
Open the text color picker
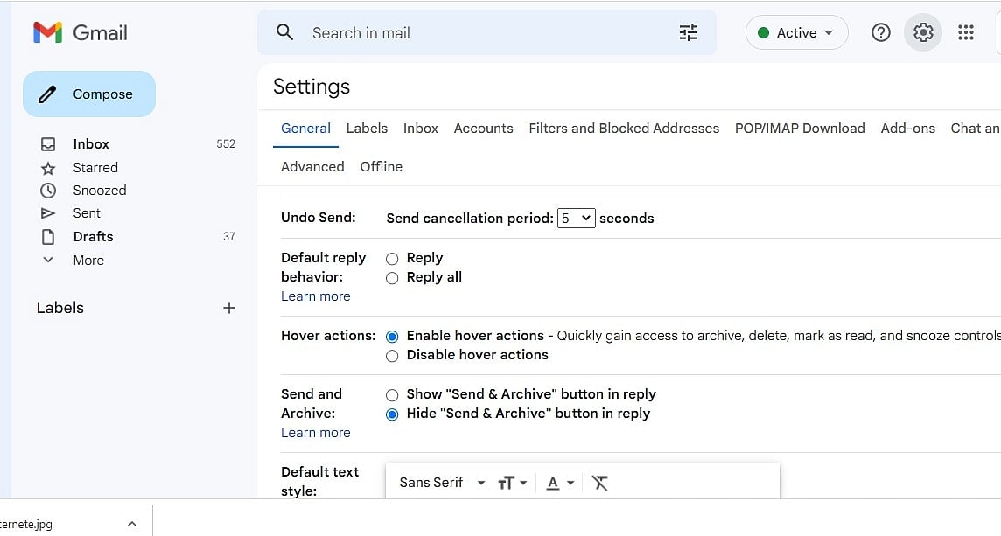point(560,483)
